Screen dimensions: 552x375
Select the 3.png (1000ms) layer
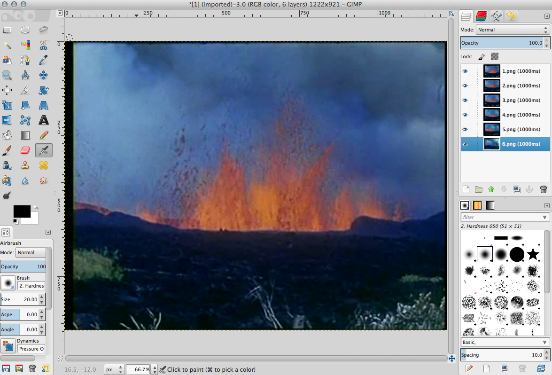(x=505, y=101)
